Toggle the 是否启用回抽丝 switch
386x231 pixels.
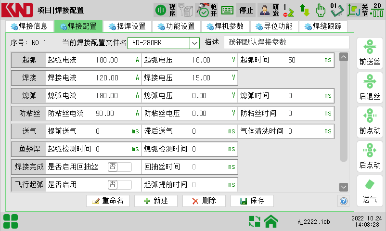[x=120, y=167]
